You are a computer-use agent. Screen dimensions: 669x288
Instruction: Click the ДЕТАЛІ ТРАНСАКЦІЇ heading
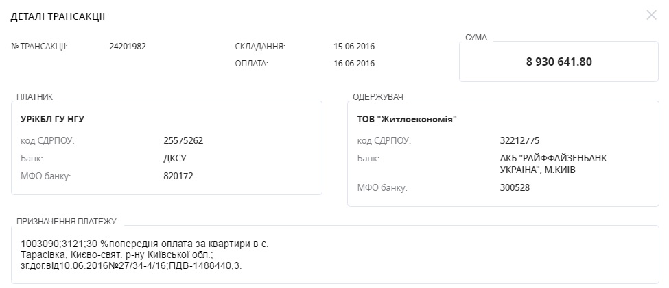tap(58, 16)
